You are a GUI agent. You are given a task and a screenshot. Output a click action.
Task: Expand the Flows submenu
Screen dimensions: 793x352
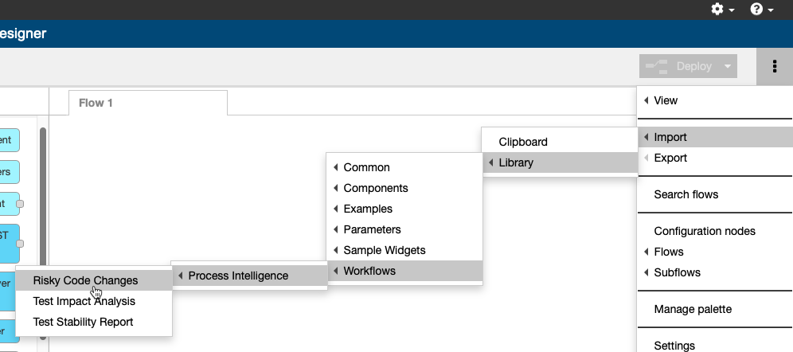(x=715, y=252)
